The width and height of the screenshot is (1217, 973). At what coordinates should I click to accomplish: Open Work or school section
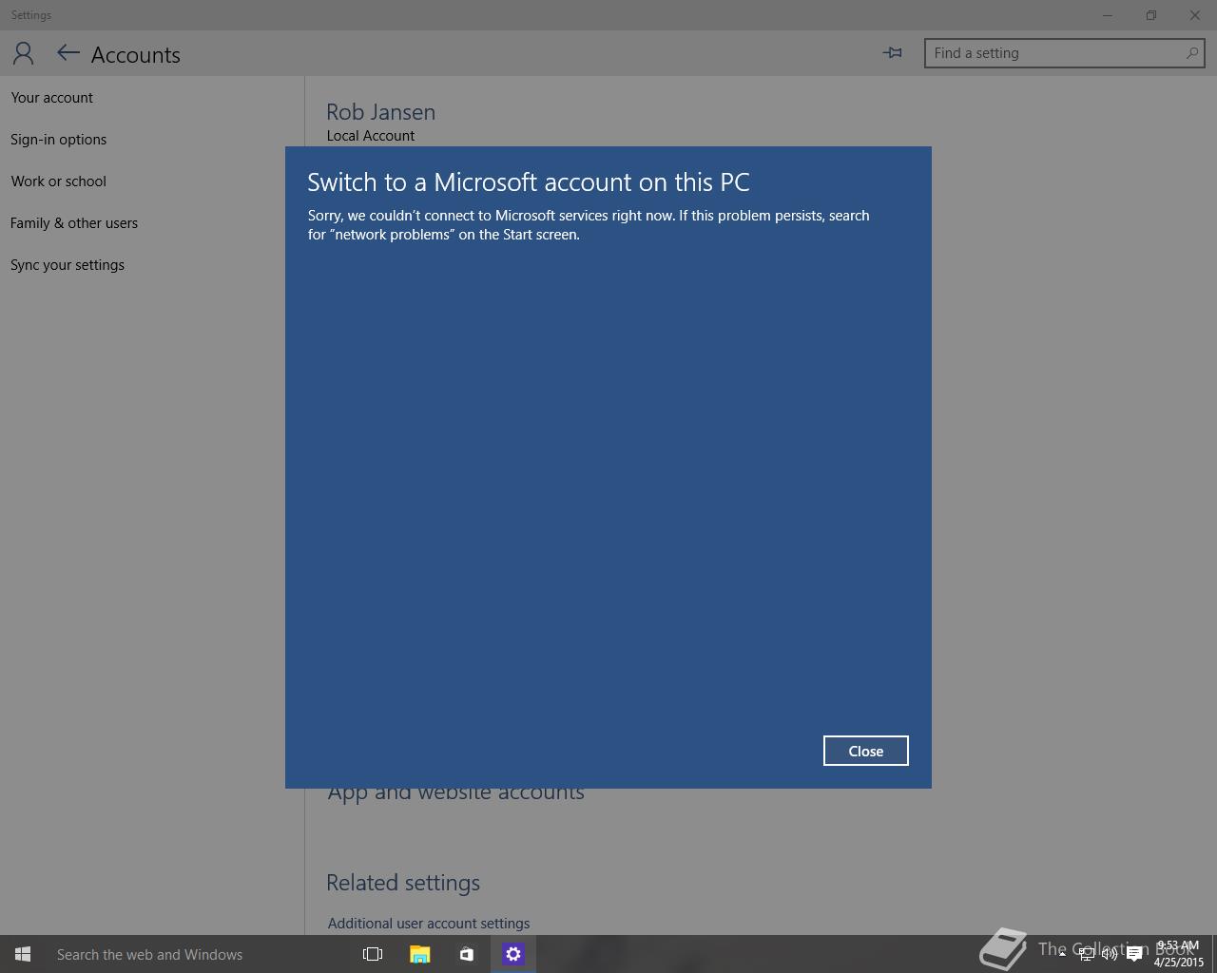58,181
